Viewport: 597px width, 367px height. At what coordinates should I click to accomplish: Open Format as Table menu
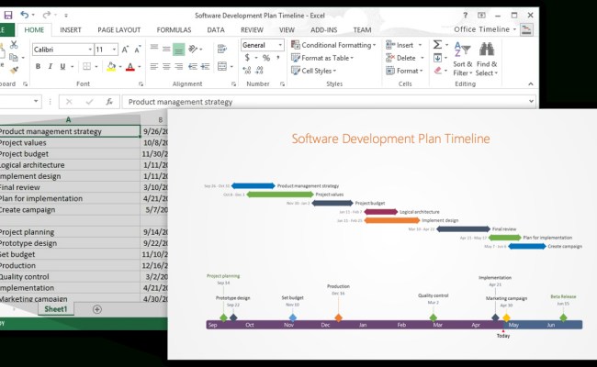tap(322, 58)
